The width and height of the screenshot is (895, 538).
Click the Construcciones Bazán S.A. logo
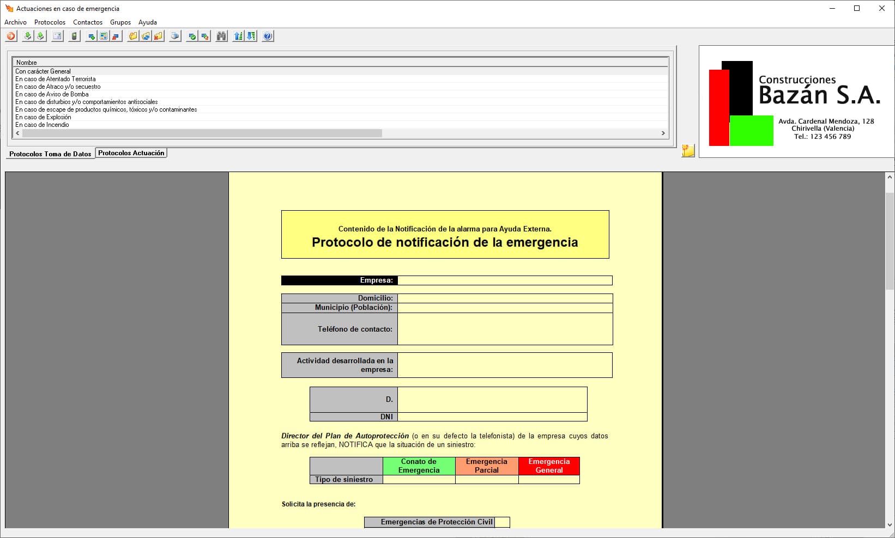coord(796,102)
